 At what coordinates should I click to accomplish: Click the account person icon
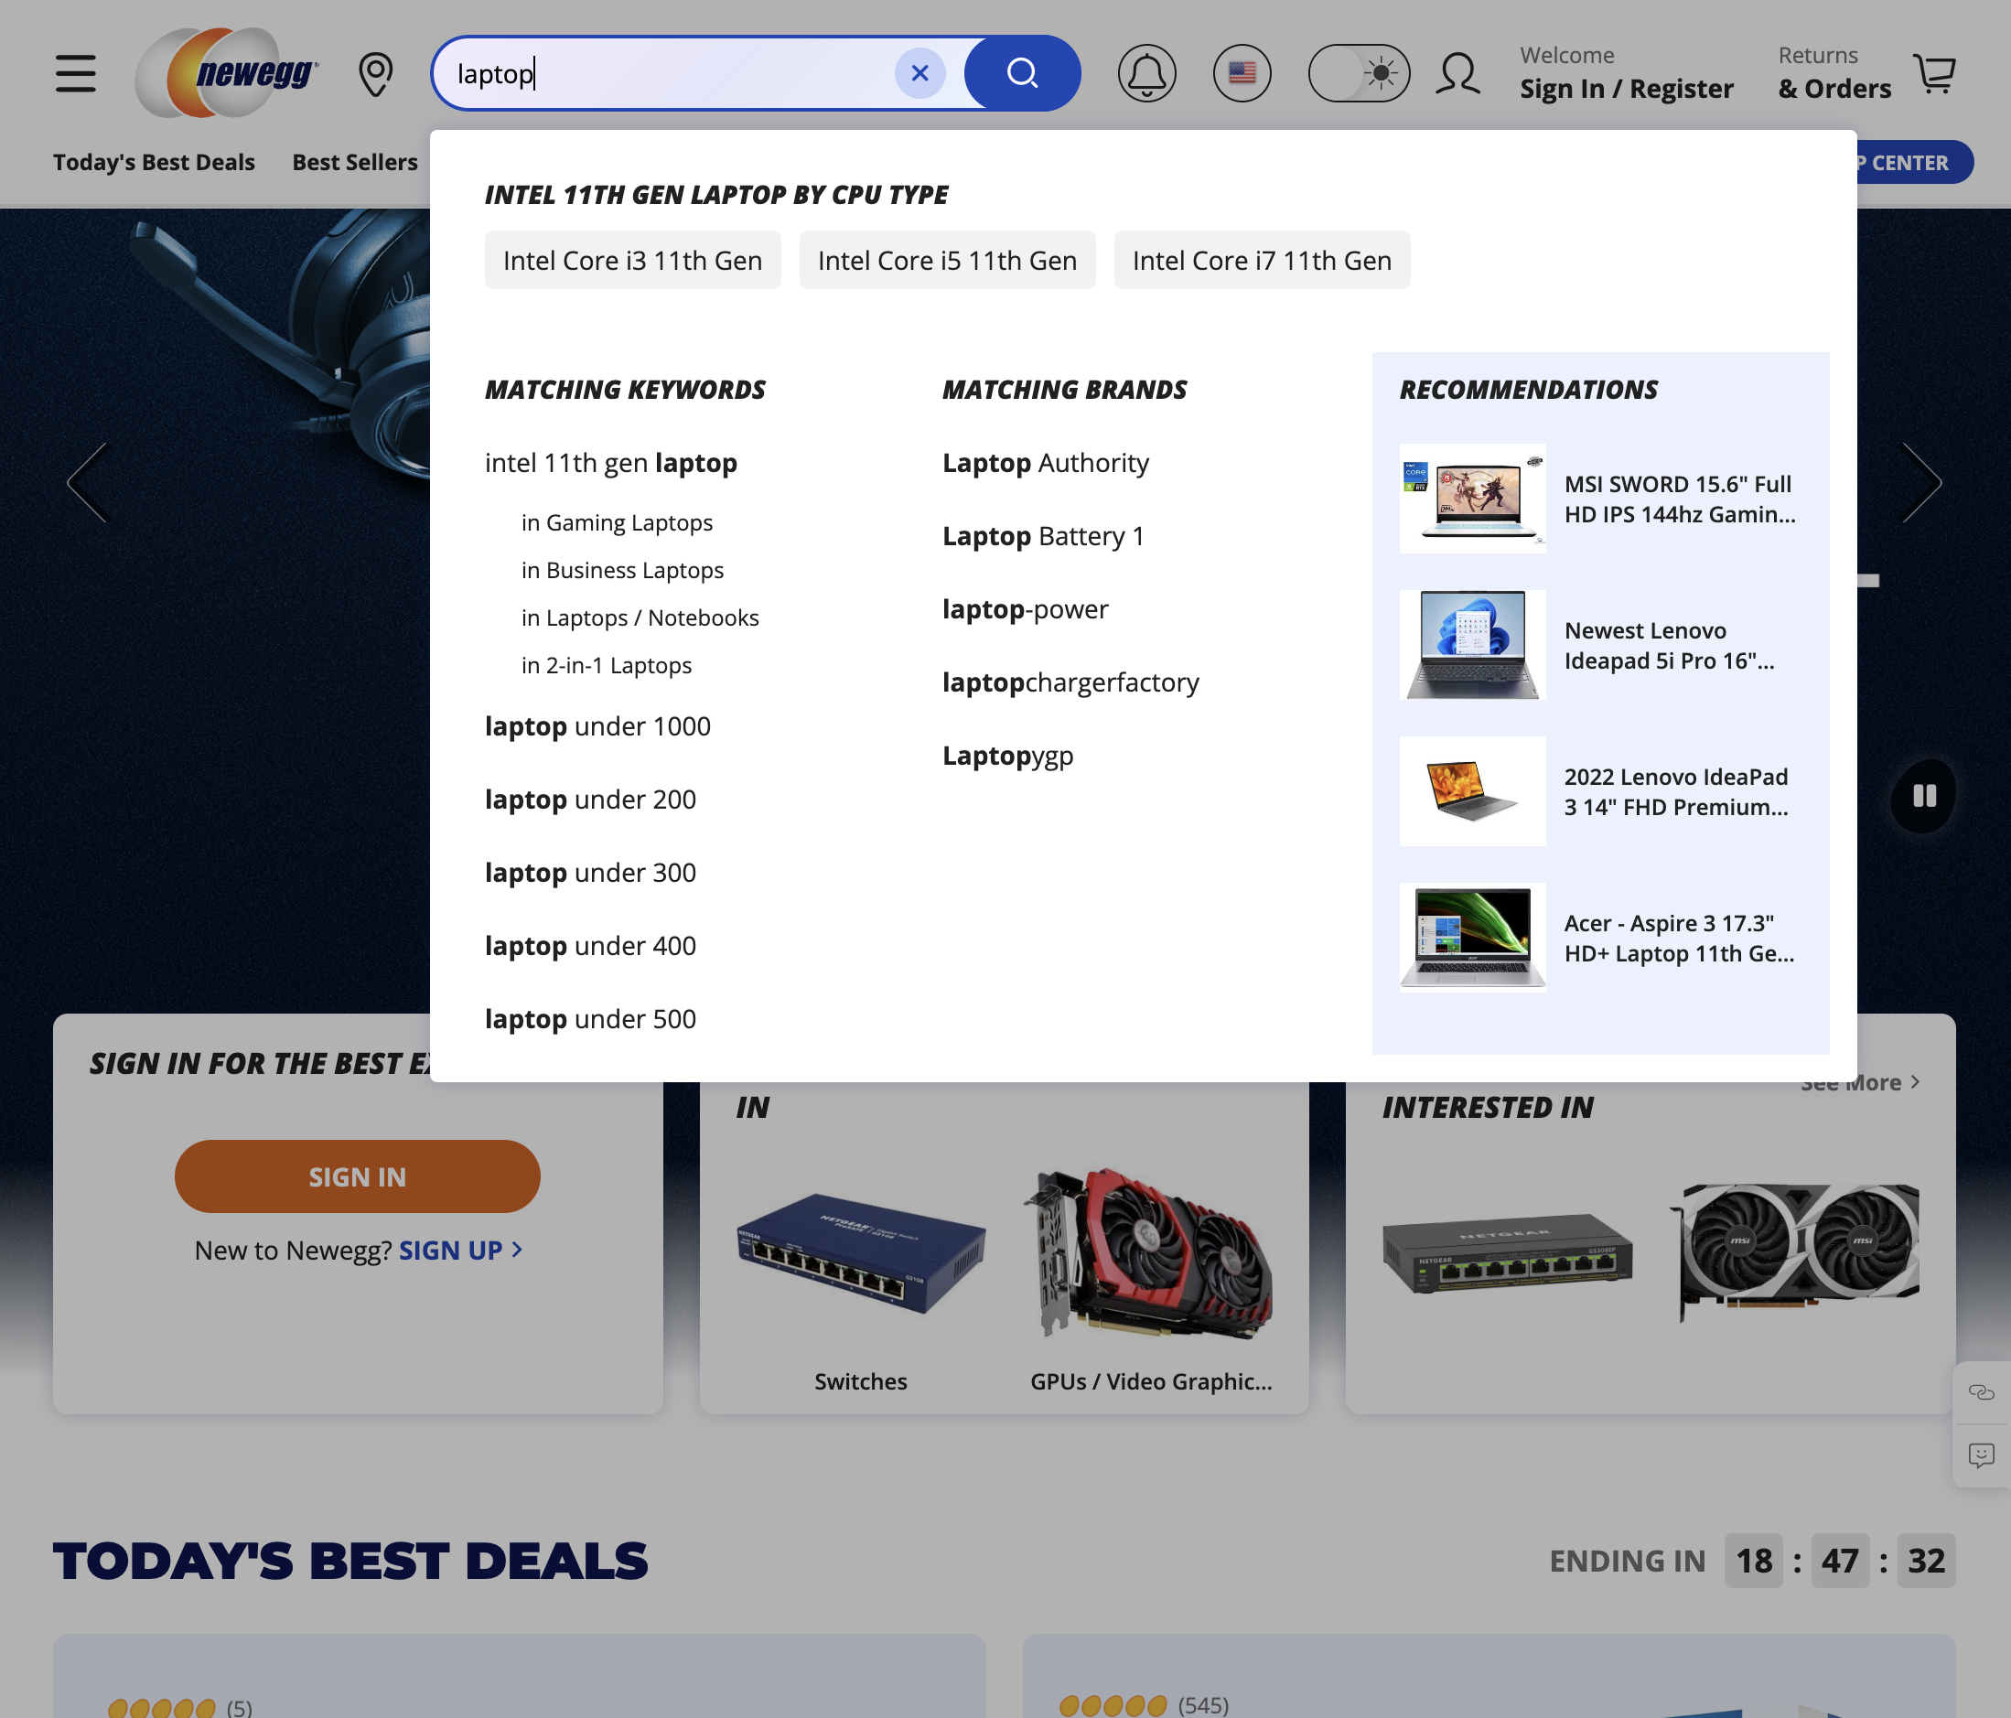(x=1458, y=73)
